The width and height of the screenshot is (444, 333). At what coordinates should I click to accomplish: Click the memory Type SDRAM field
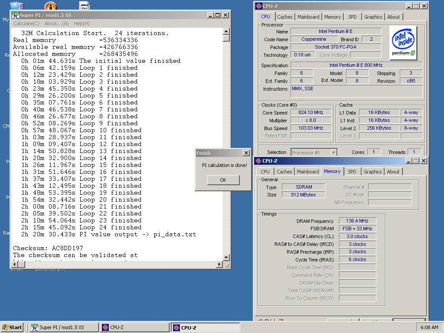click(x=304, y=187)
